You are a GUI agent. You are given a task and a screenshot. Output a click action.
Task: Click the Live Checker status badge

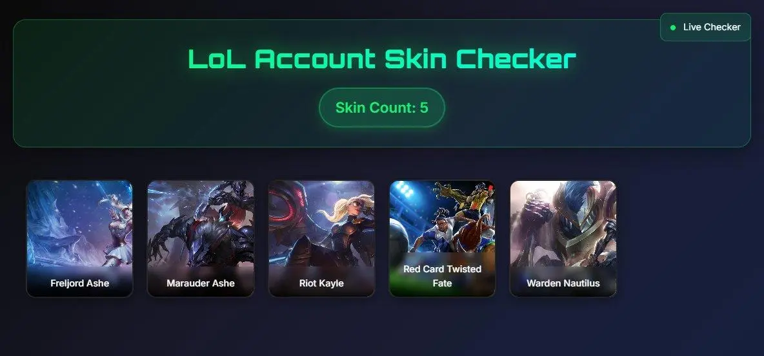(x=705, y=27)
